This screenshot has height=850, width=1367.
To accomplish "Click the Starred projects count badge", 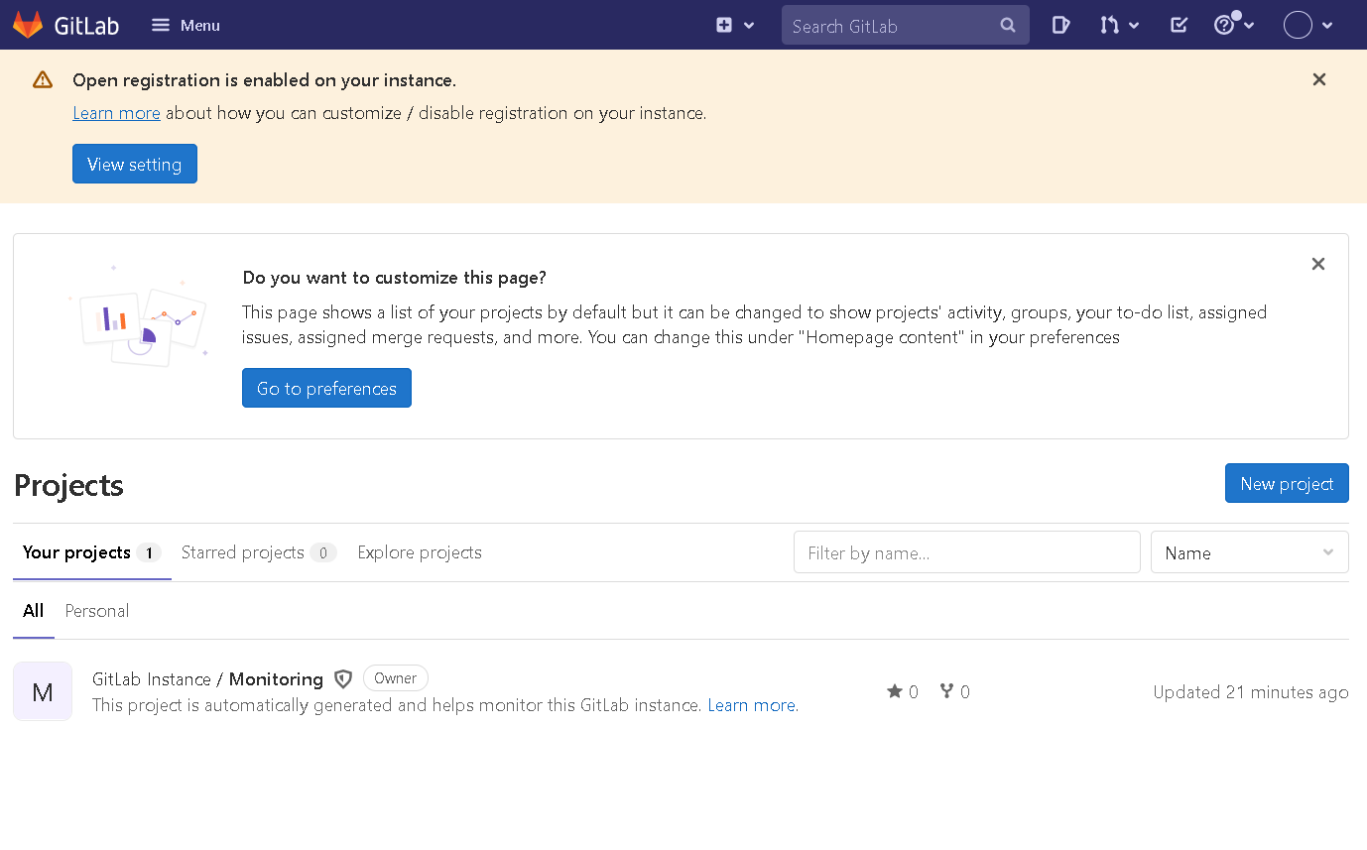I will pyautogui.click(x=323, y=553).
